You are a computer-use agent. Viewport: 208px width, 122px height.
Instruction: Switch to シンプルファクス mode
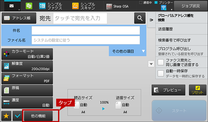pos(51,6)
